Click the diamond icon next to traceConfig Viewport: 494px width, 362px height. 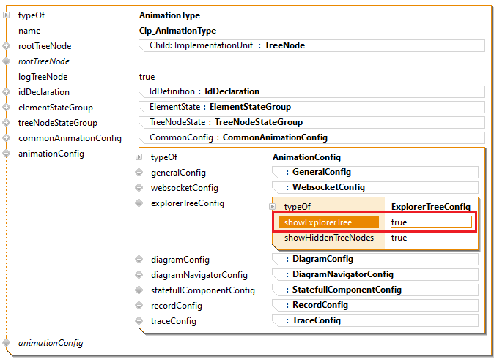click(x=139, y=321)
